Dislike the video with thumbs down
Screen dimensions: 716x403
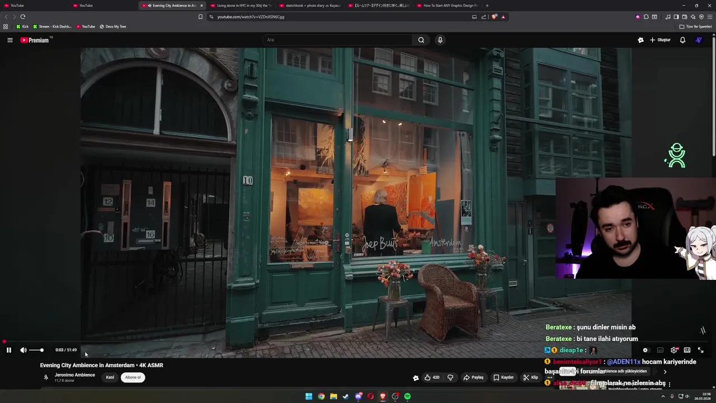(x=450, y=377)
